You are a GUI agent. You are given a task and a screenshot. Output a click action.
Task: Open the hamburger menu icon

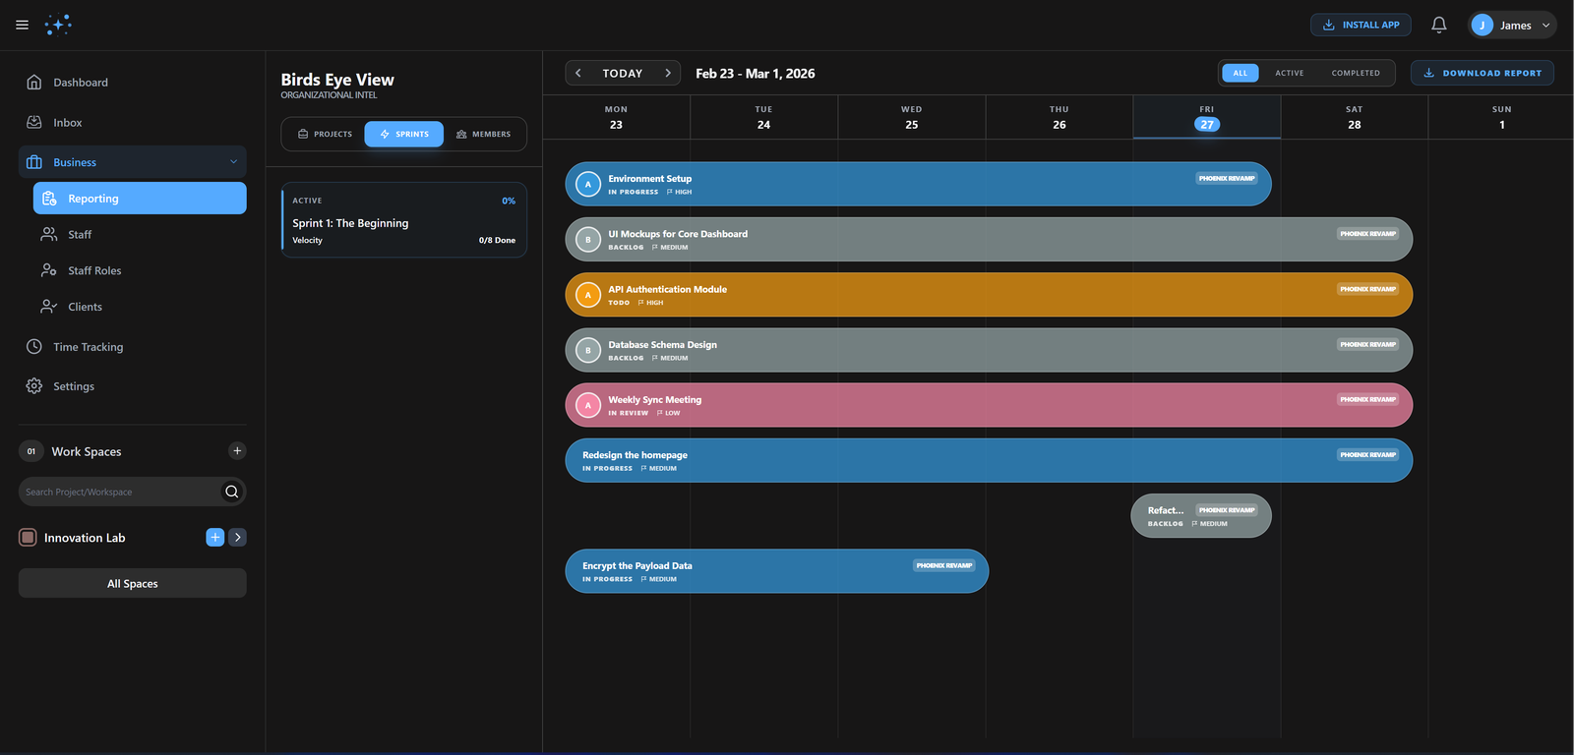pyautogui.click(x=22, y=25)
